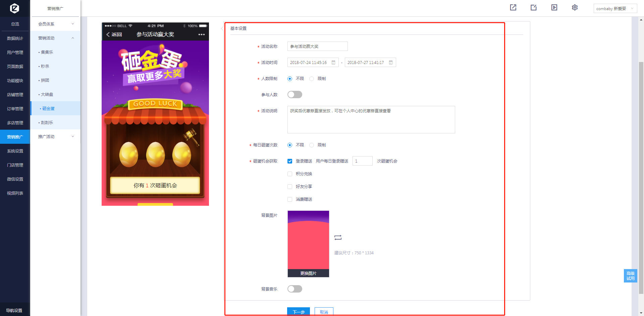
Task: Click 更换图片 on background thumbnail
Action: [x=308, y=273]
